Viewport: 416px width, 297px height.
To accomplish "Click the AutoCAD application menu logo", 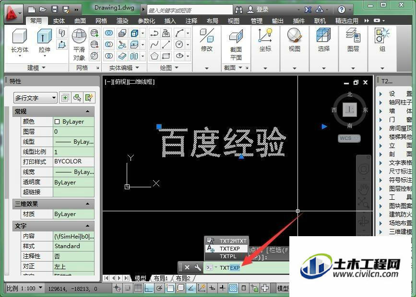I will point(12,13).
